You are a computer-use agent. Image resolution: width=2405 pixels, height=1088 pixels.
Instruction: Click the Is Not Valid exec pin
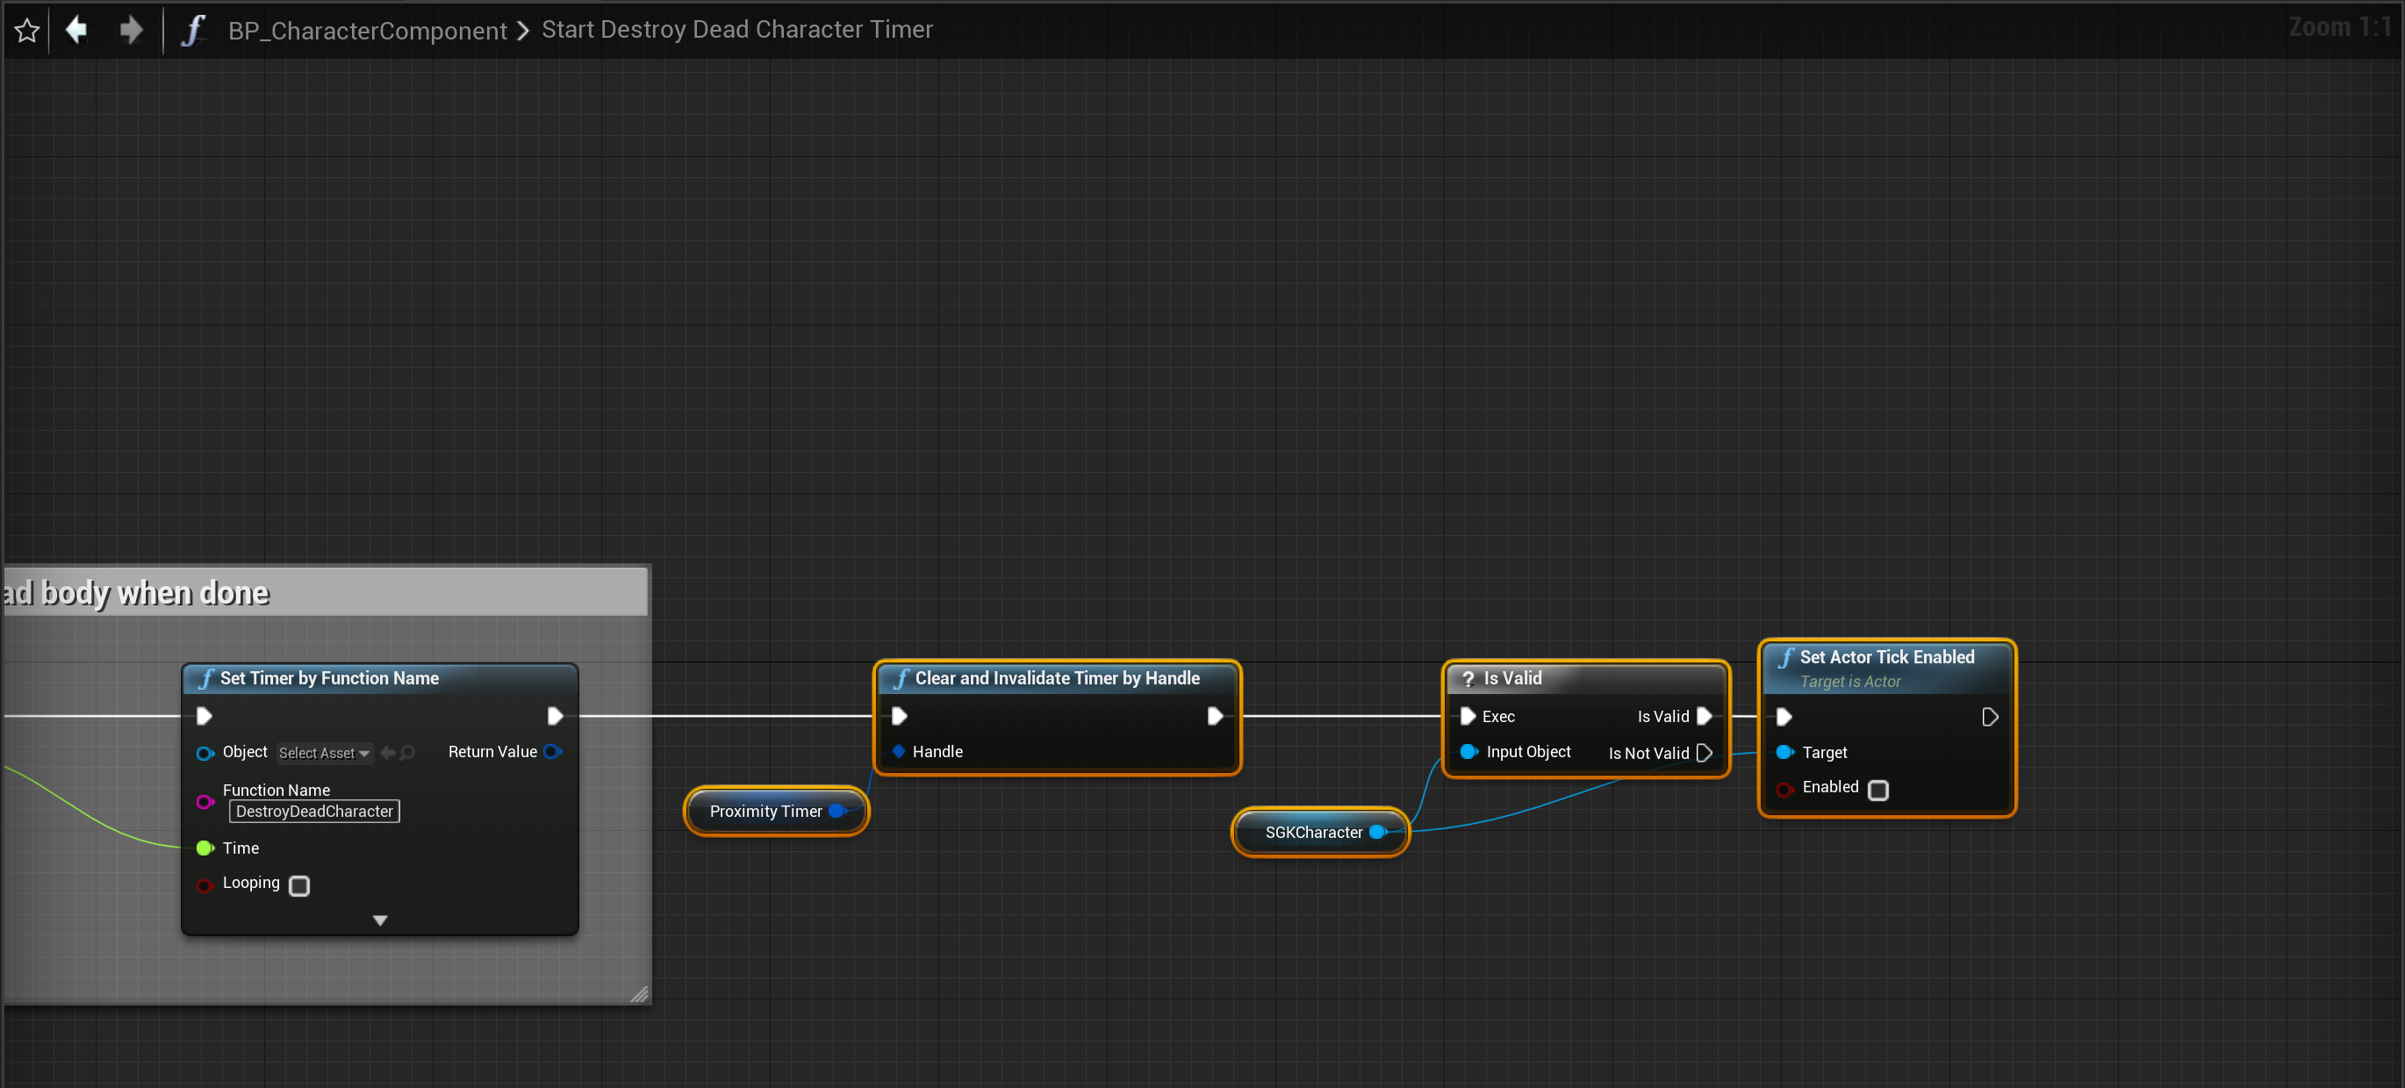[x=1704, y=753]
